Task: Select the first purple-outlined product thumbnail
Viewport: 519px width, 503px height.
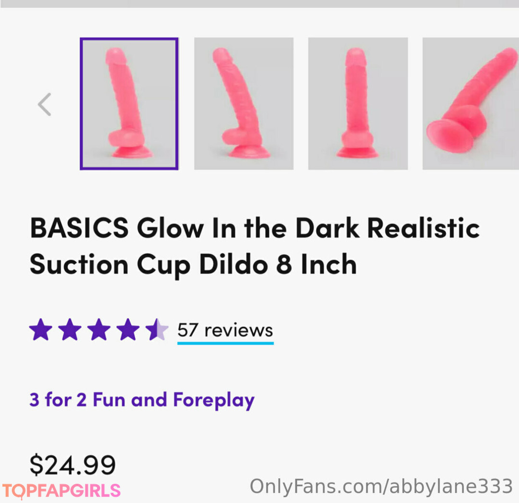Action: pyautogui.click(x=129, y=104)
